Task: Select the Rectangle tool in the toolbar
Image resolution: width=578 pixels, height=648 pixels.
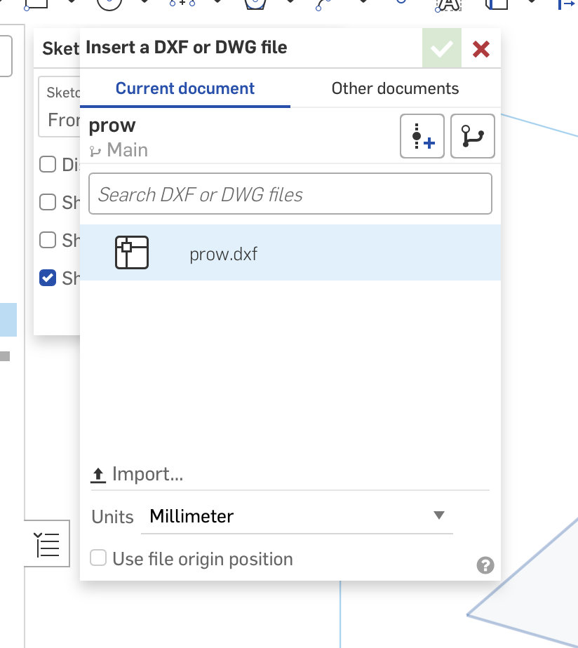Action: tap(35, 4)
